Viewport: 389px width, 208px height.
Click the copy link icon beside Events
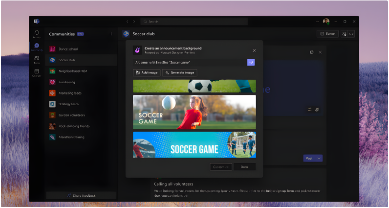click(351, 34)
